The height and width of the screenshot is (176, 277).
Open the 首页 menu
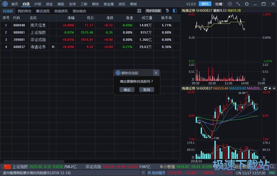15,4
